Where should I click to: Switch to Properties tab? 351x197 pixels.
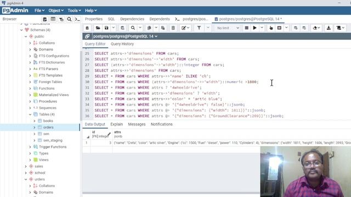tap(94, 19)
